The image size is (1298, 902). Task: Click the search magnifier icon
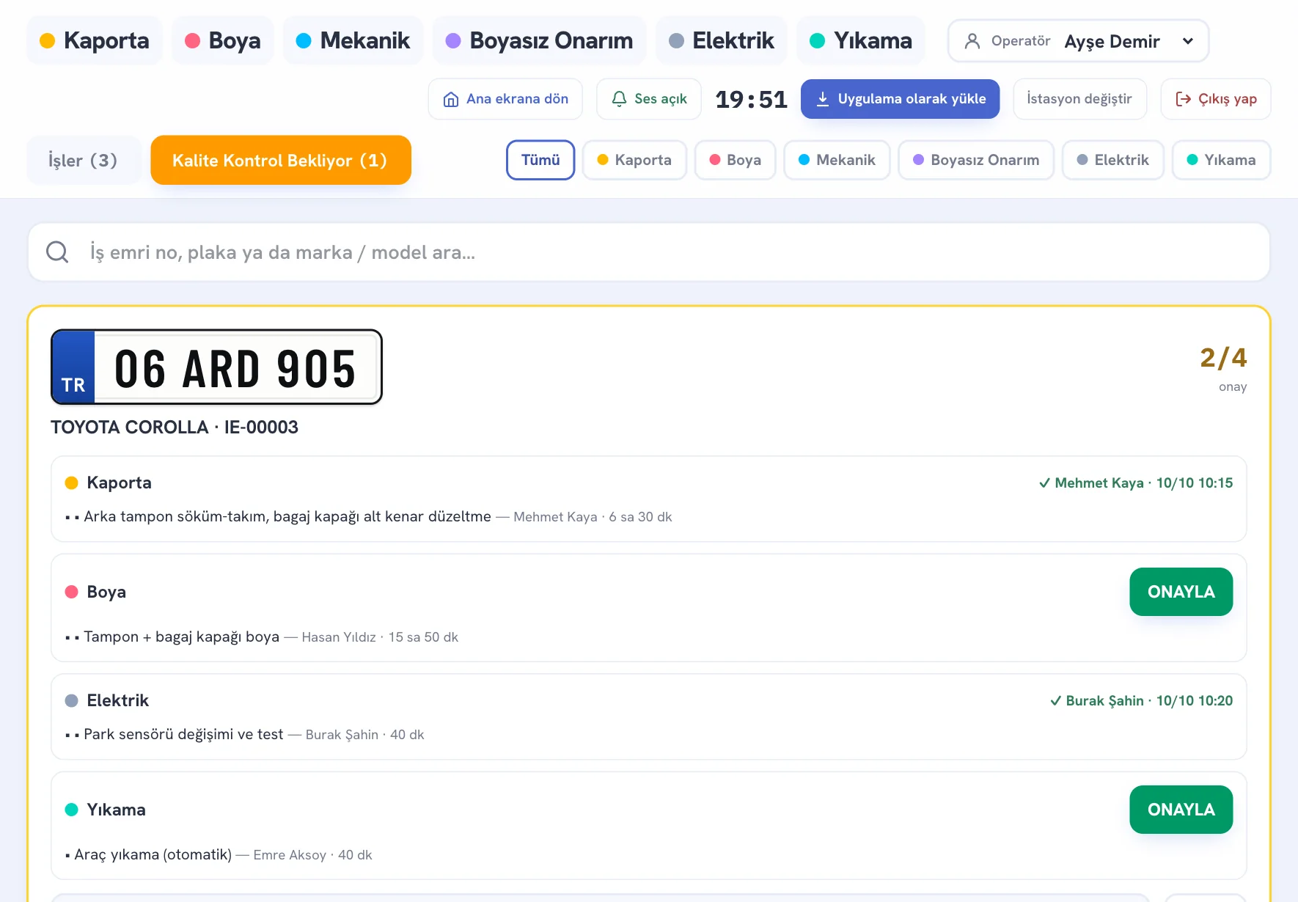[x=57, y=252]
